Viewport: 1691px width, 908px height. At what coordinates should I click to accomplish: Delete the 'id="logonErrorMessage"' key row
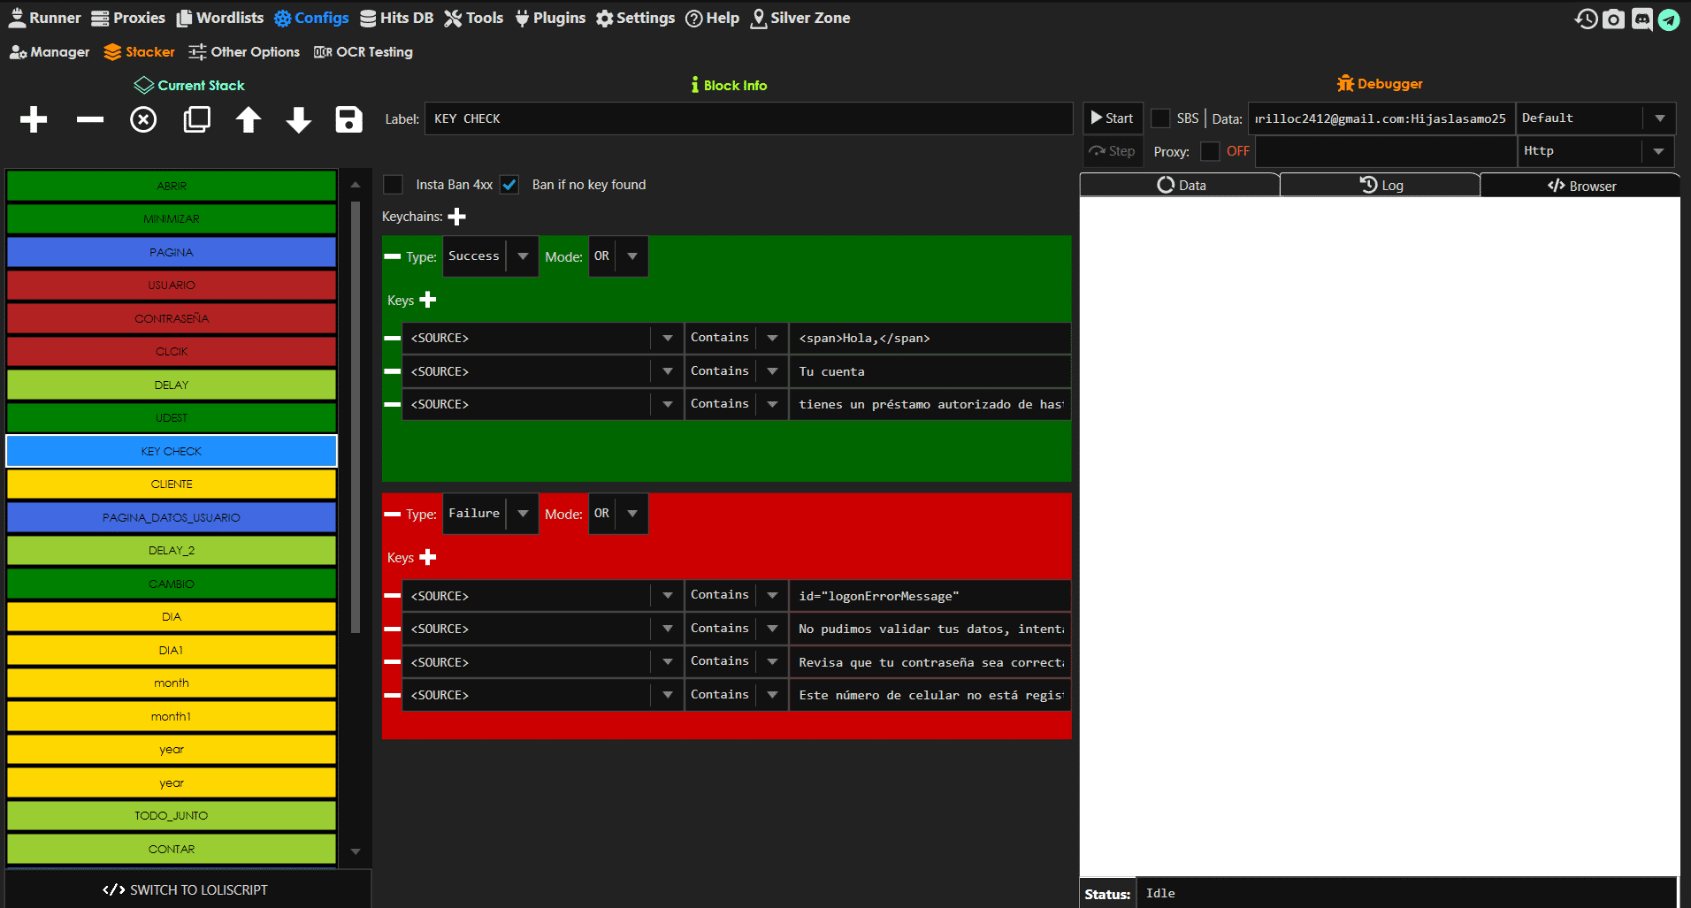[392, 596]
